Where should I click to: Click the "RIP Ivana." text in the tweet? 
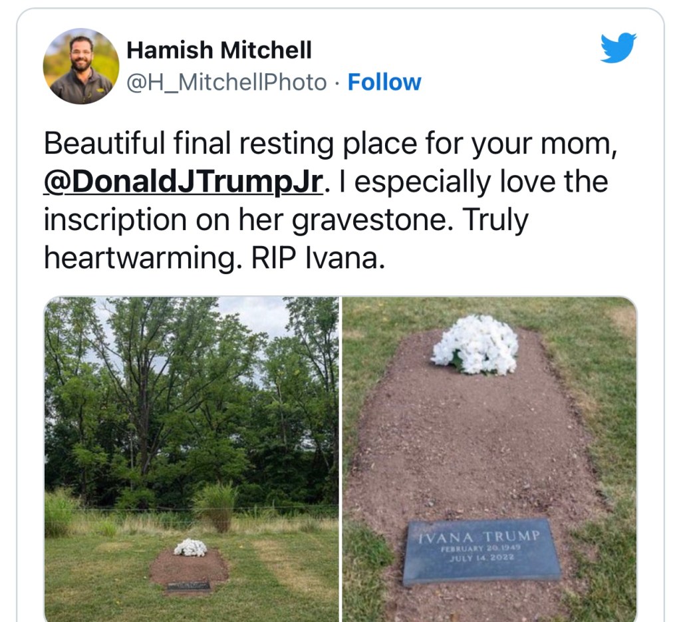pyautogui.click(x=318, y=257)
